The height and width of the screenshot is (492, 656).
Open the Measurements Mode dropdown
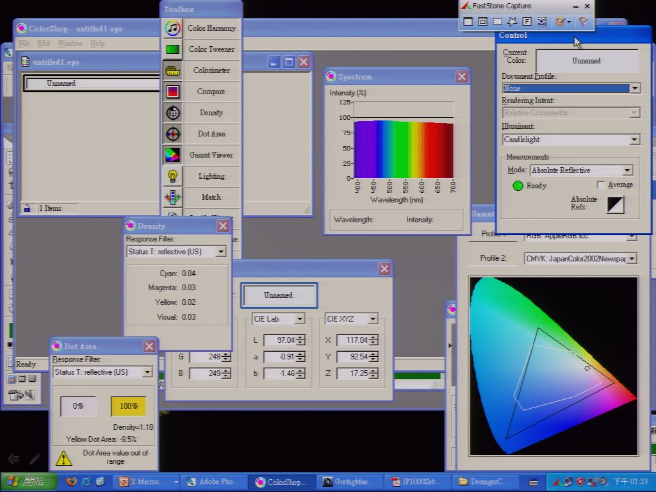pos(627,170)
